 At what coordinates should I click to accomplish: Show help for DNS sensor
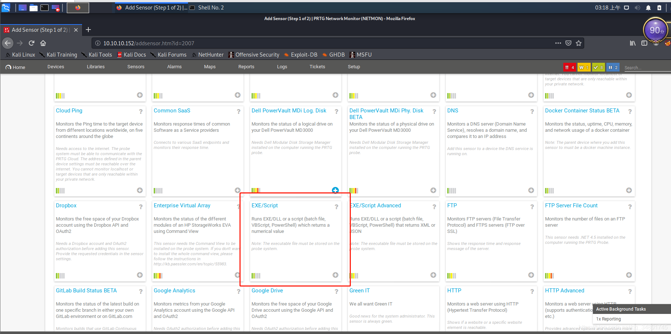532,112
